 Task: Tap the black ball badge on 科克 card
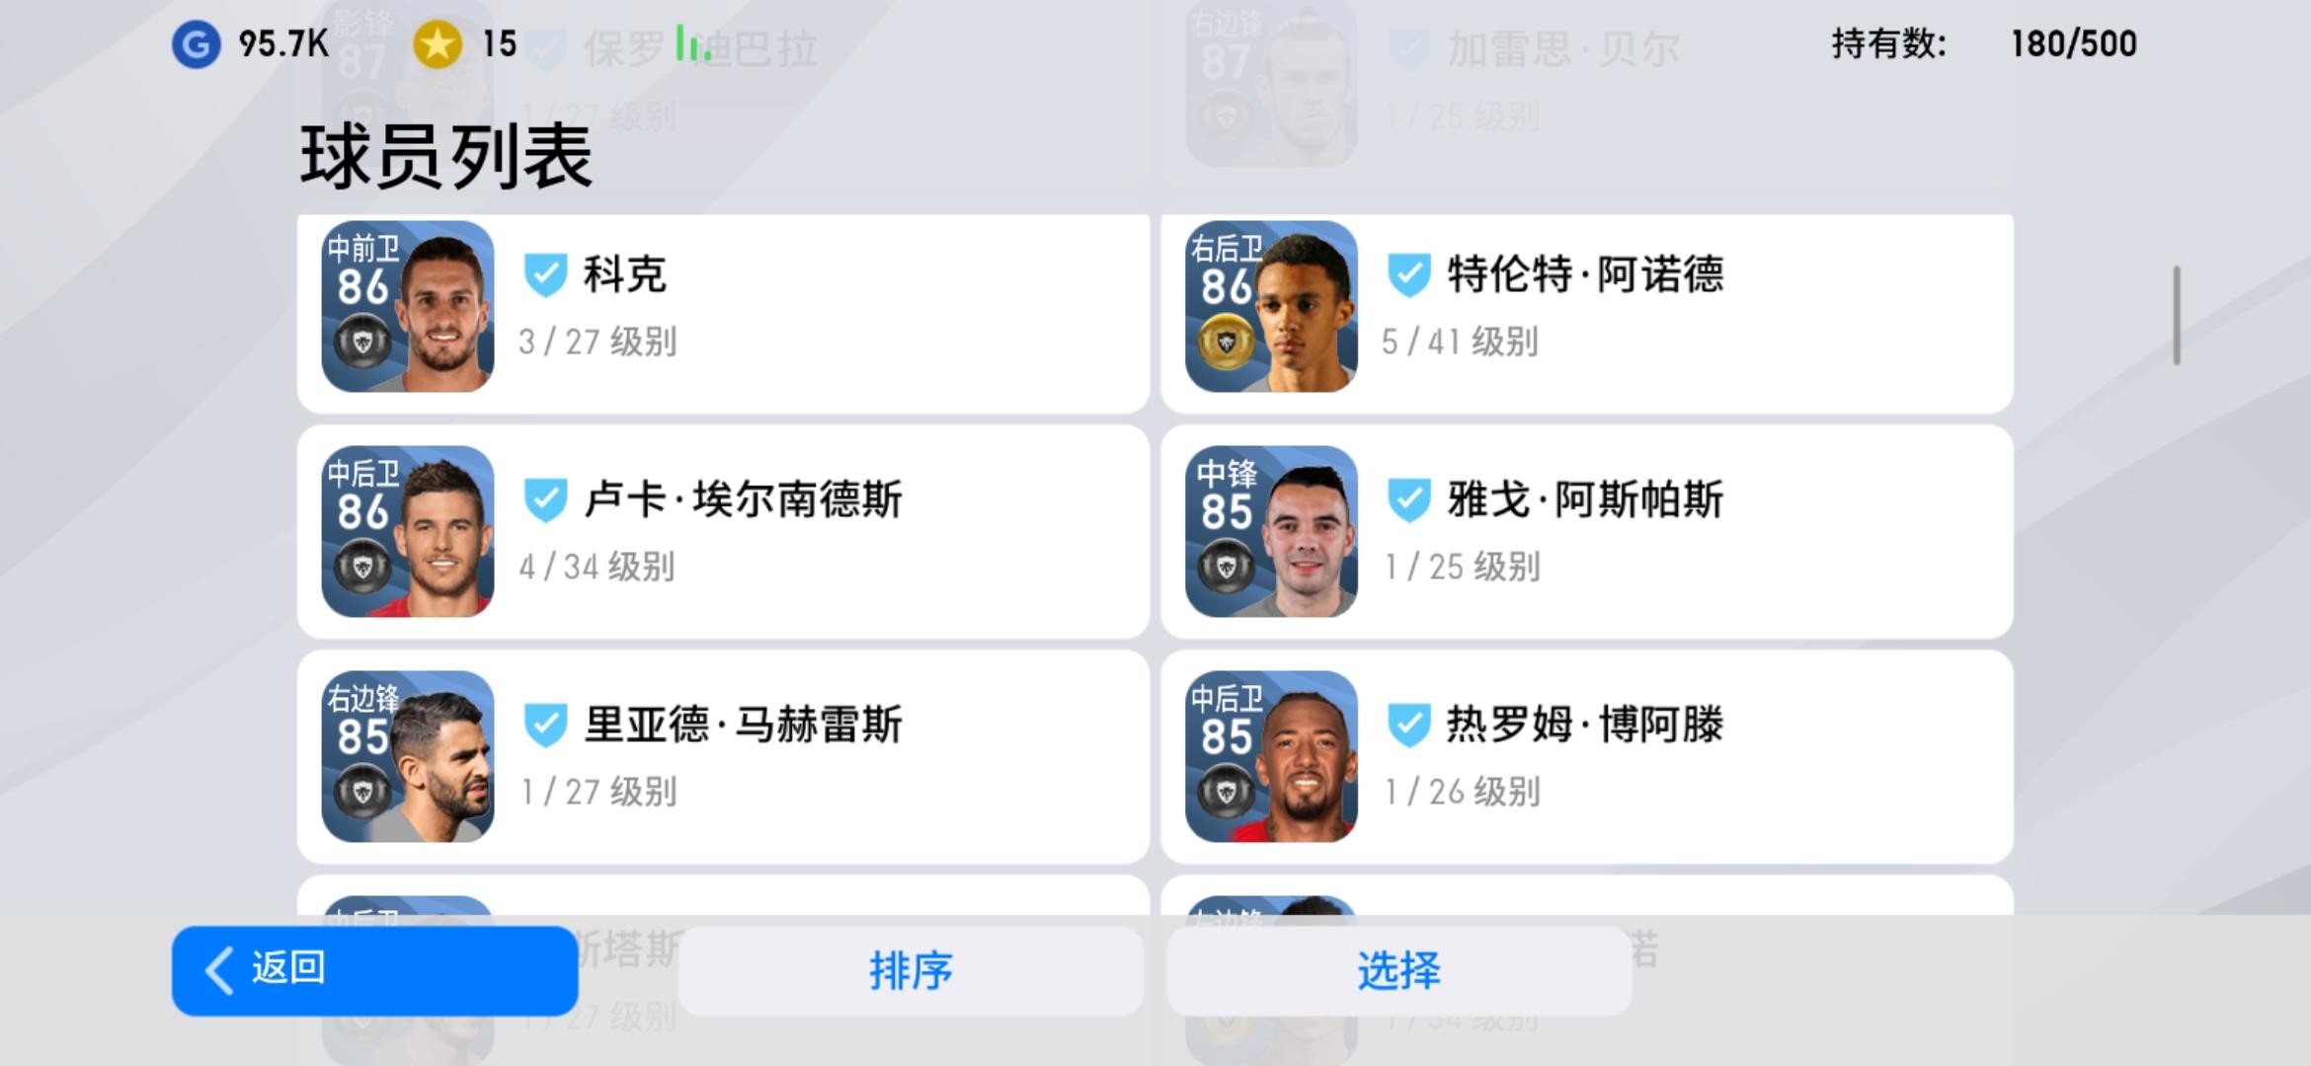pyautogui.click(x=362, y=343)
